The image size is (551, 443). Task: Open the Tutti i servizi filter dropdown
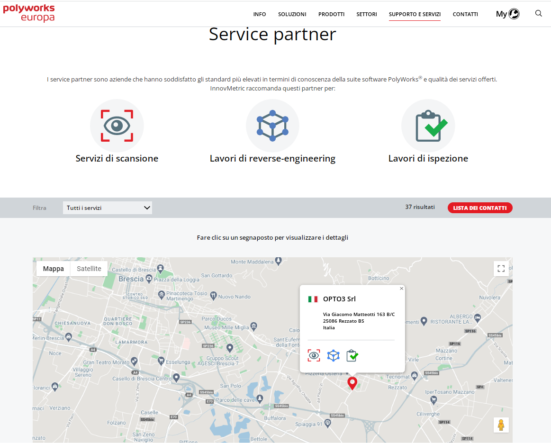click(107, 208)
